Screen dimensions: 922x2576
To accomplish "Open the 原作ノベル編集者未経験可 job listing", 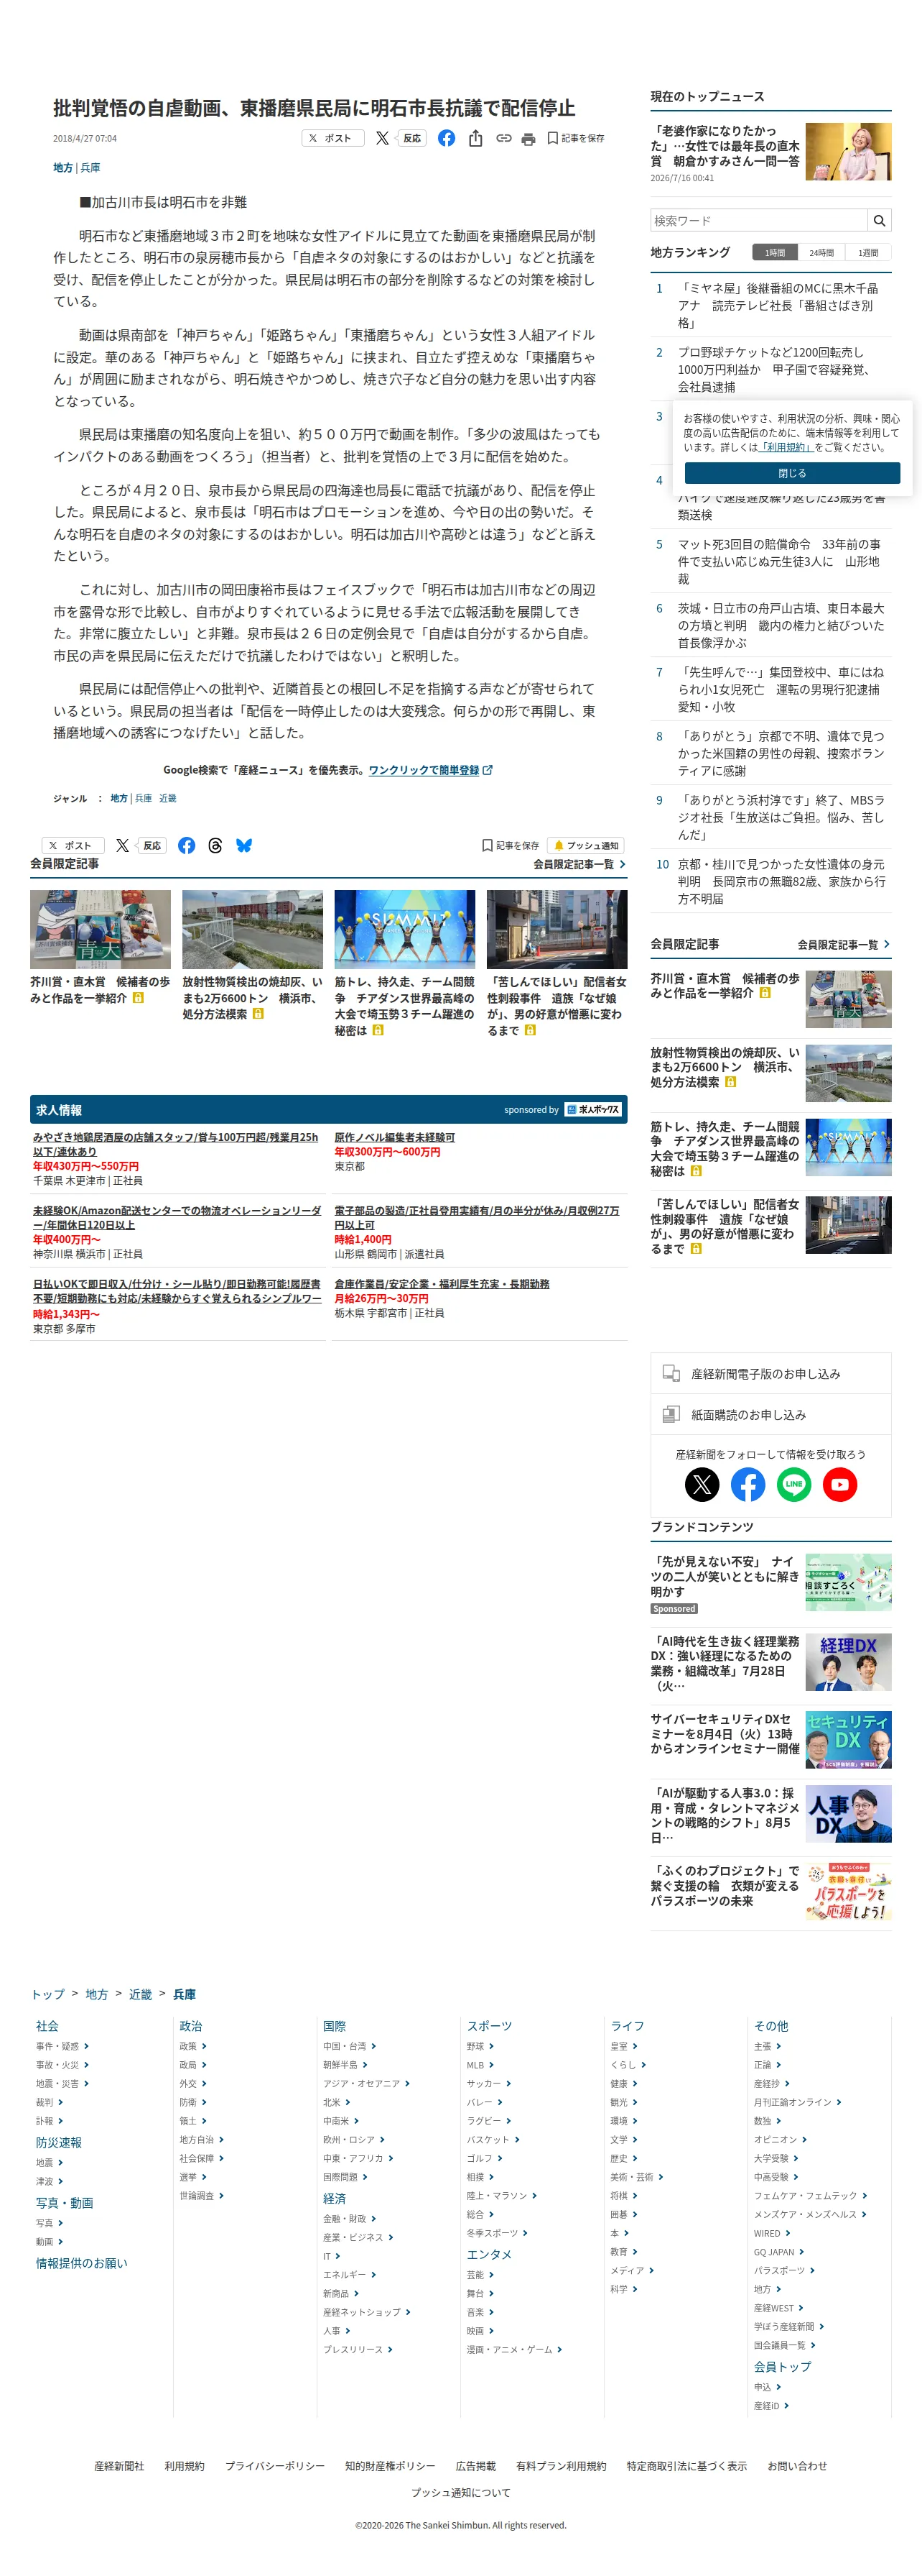I will point(394,1137).
